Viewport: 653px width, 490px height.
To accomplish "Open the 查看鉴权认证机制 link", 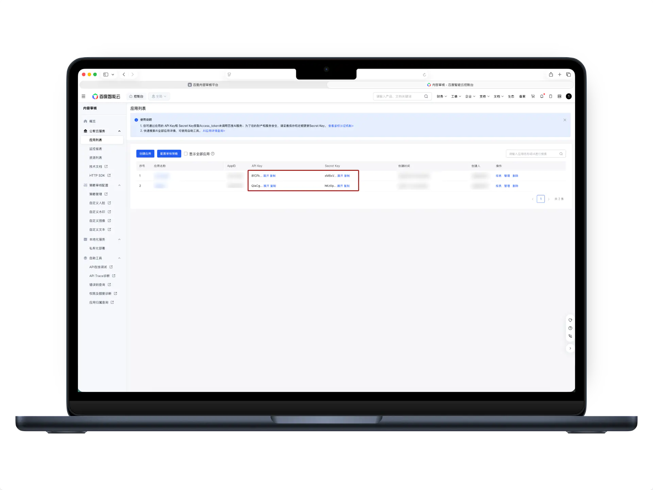I will pos(341,126).
